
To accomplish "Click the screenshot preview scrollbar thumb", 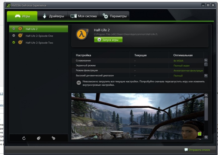I will tap(206, 109).
